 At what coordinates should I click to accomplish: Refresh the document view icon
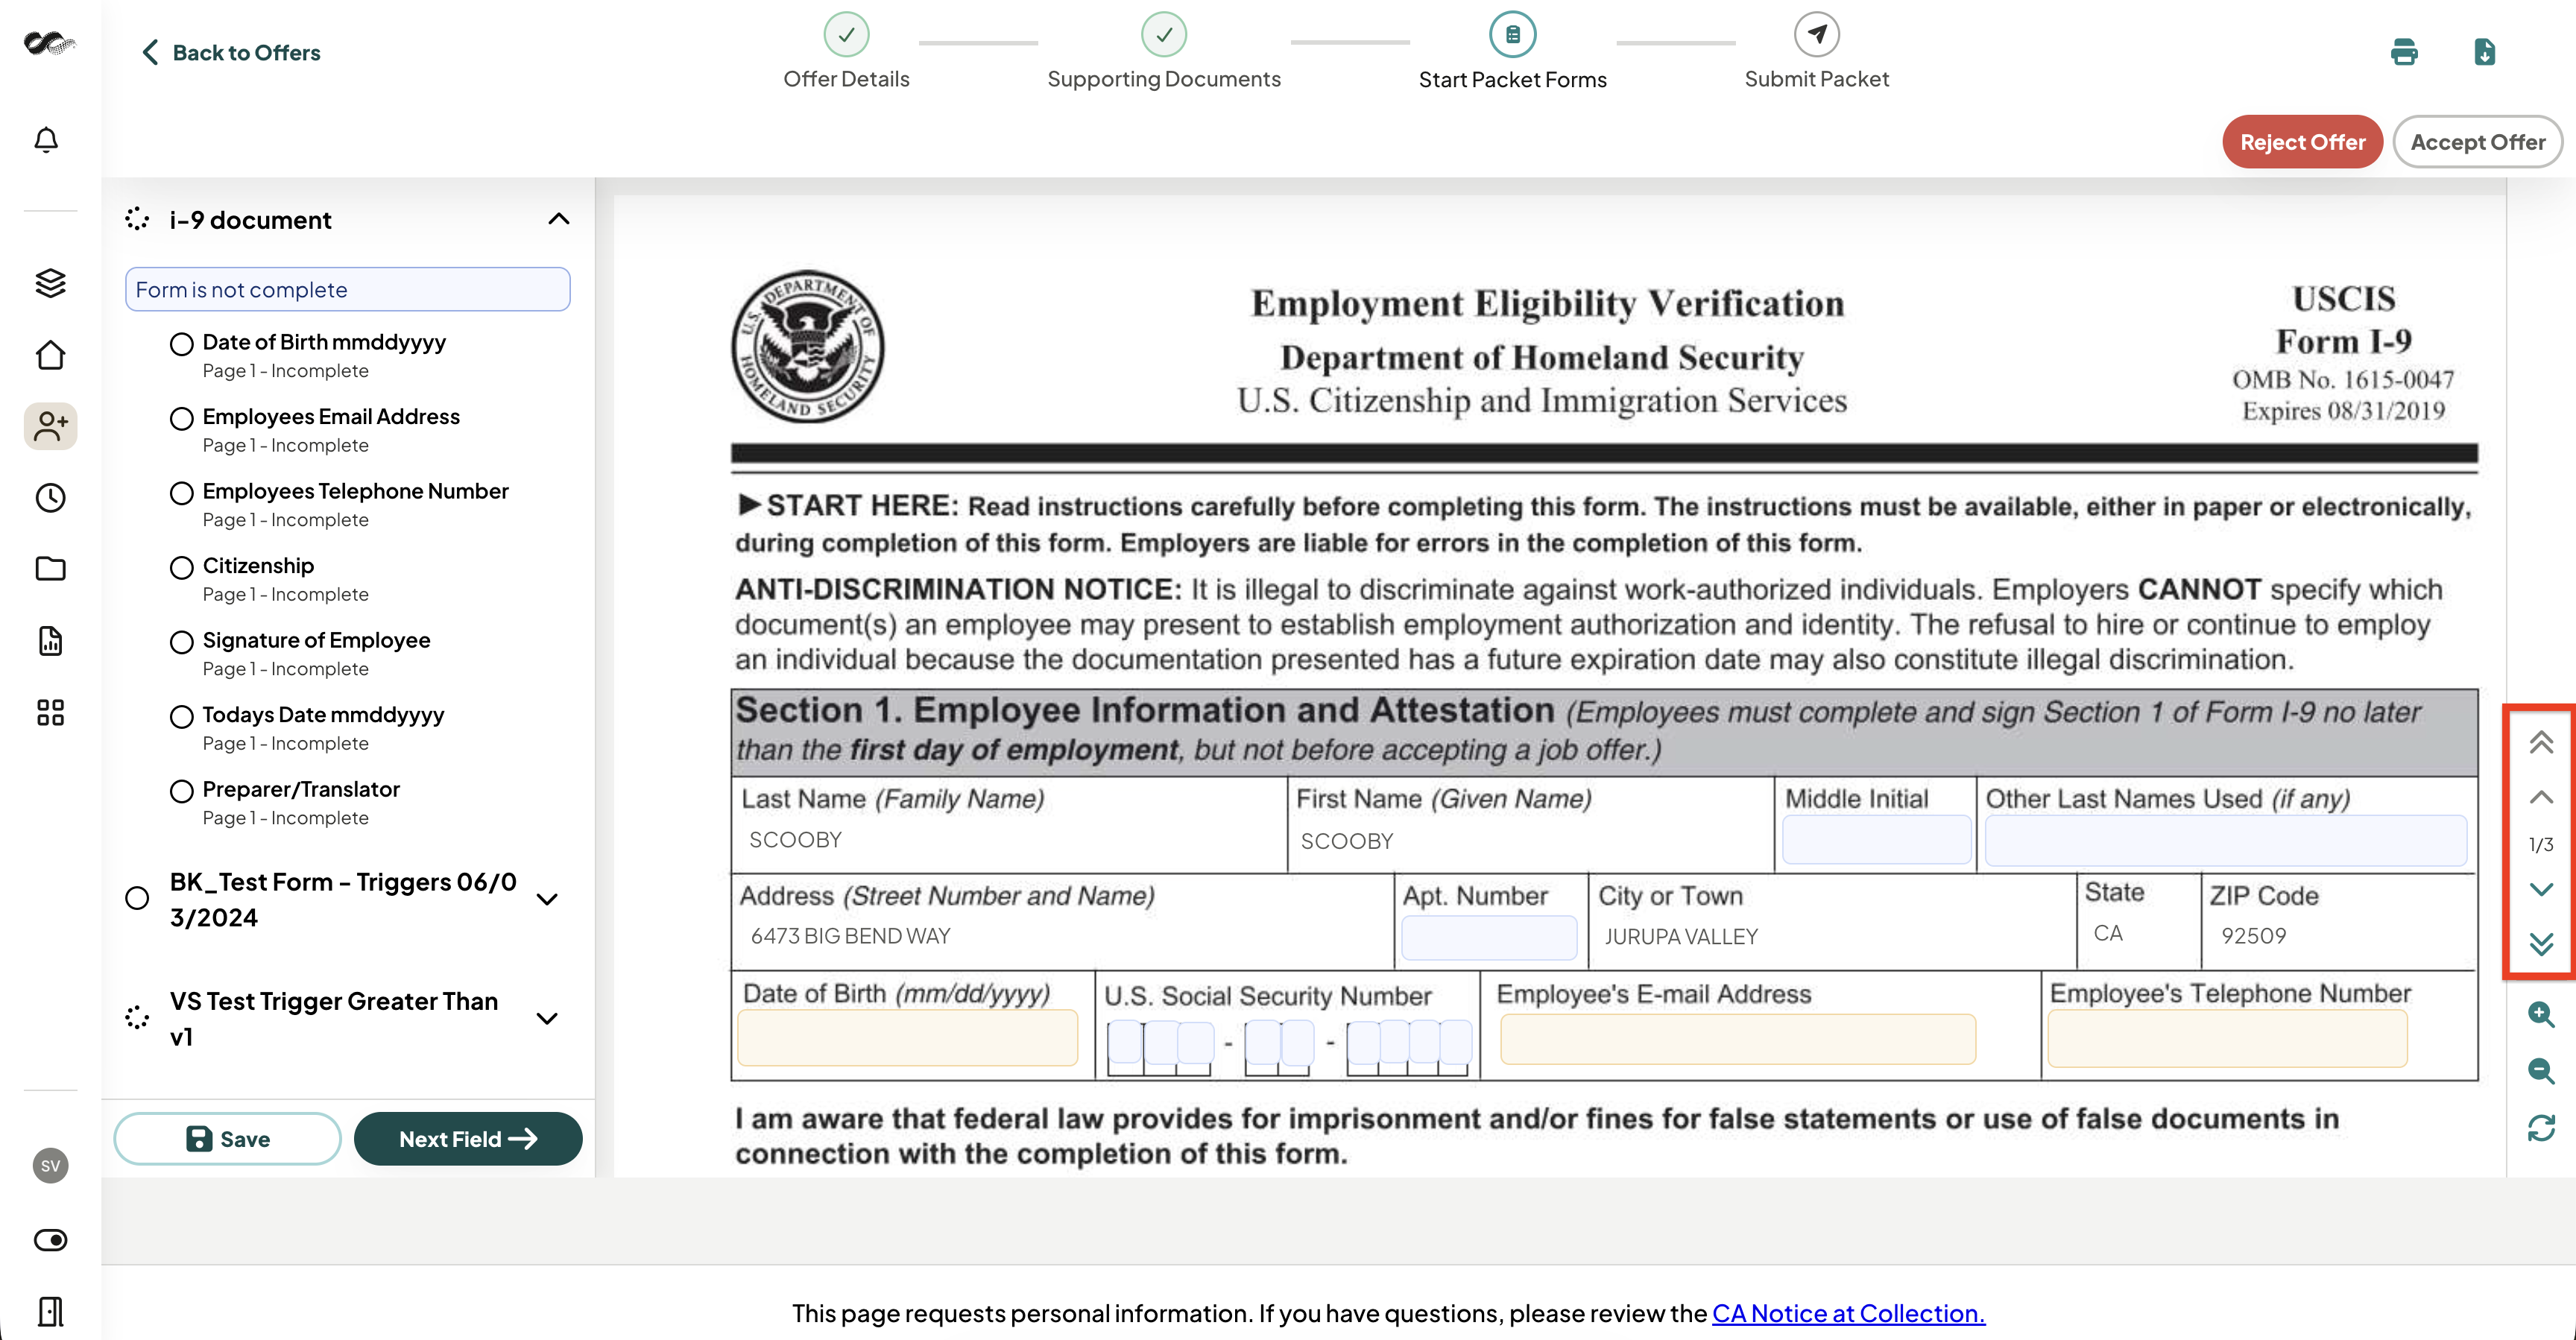(x=2541, y=1128)
